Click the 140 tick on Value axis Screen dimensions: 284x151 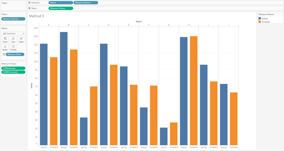click(x=36, y=28)
